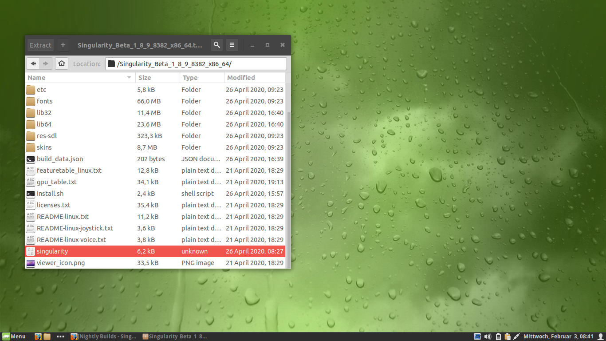The height and width of the screenshot is (341, 606).
Task: Click the install.sh script icon
Action: click(31, 194)
